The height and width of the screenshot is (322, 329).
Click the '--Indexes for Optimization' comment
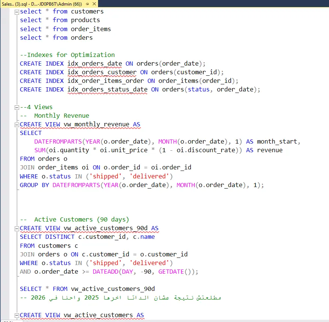point(67,55)
